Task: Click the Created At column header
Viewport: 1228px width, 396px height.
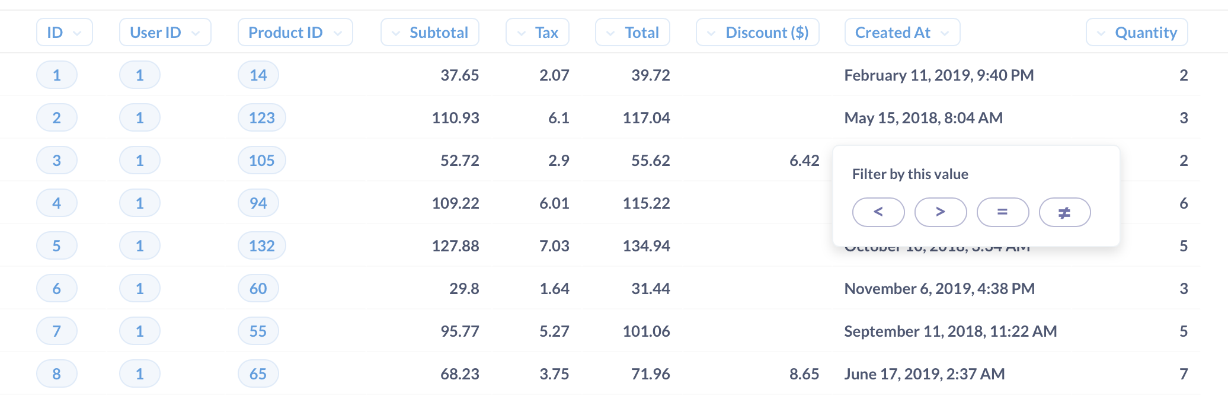Action: (x=901, y=33)
